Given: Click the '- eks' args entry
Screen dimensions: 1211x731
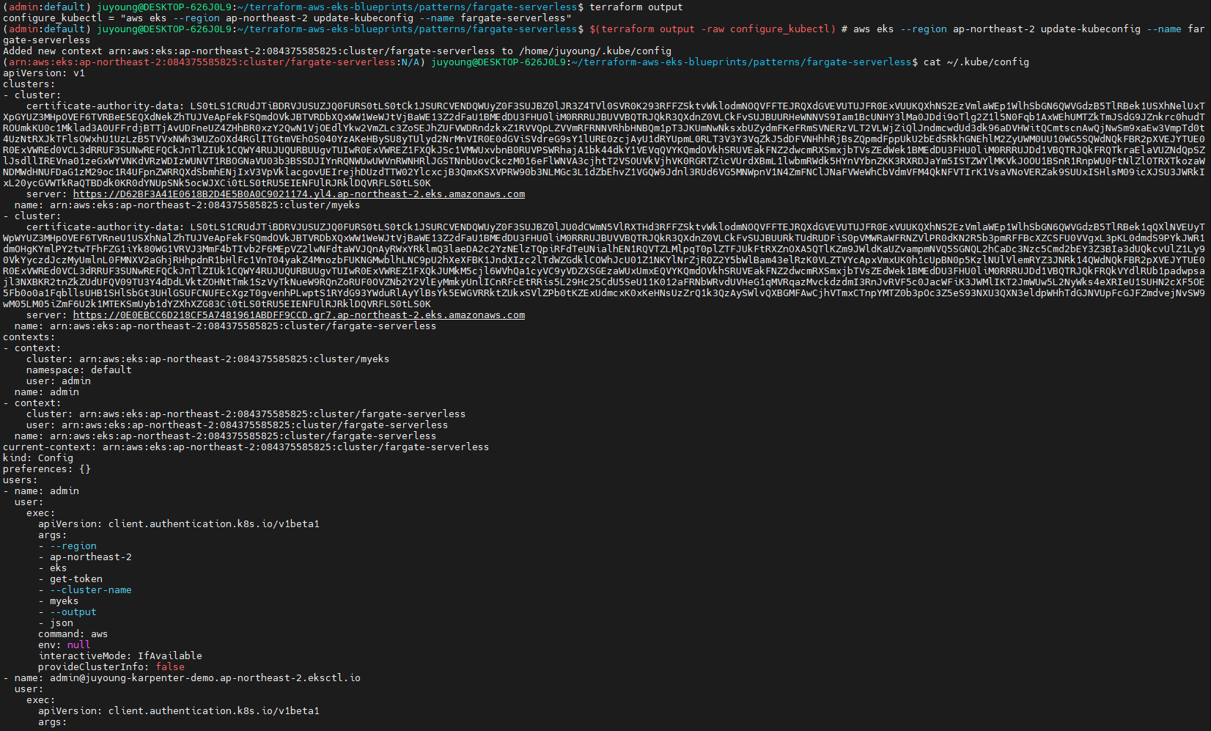Looking at the screenshot, I should [x=53, y=568].
